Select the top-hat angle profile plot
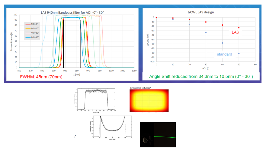Viewport: 263px width, 151px height. coord(96,99)
